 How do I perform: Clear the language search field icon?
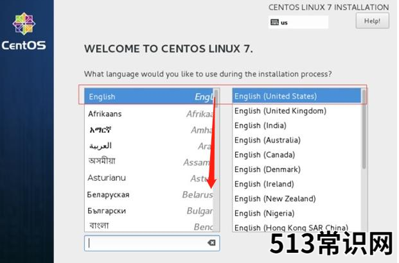pos(211,242)
